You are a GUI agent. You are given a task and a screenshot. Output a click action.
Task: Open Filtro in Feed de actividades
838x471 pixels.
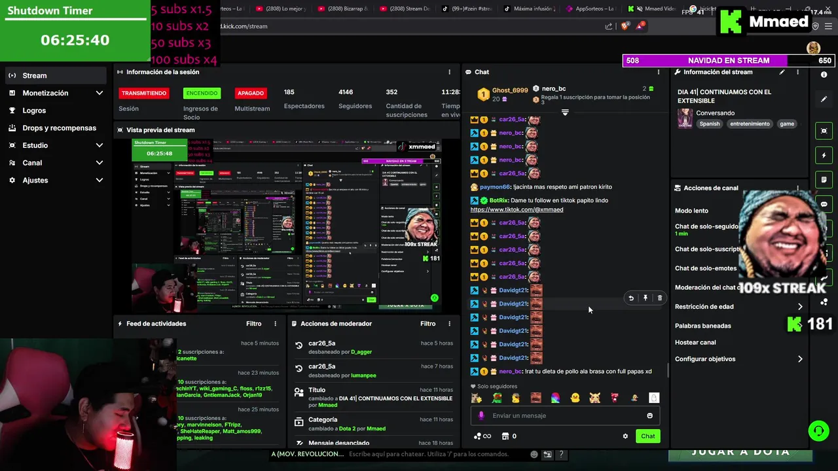[x=253, y=324]
